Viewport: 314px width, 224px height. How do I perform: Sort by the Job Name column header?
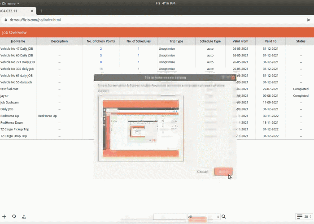tap(19, 41)
